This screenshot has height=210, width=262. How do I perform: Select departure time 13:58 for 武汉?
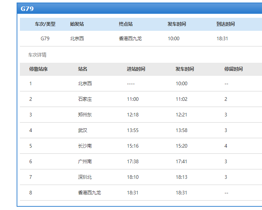pos(181,130)
